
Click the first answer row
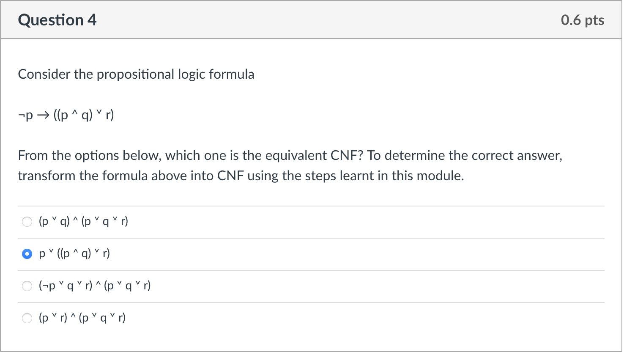pyautogui.click(x=169, y=221)
